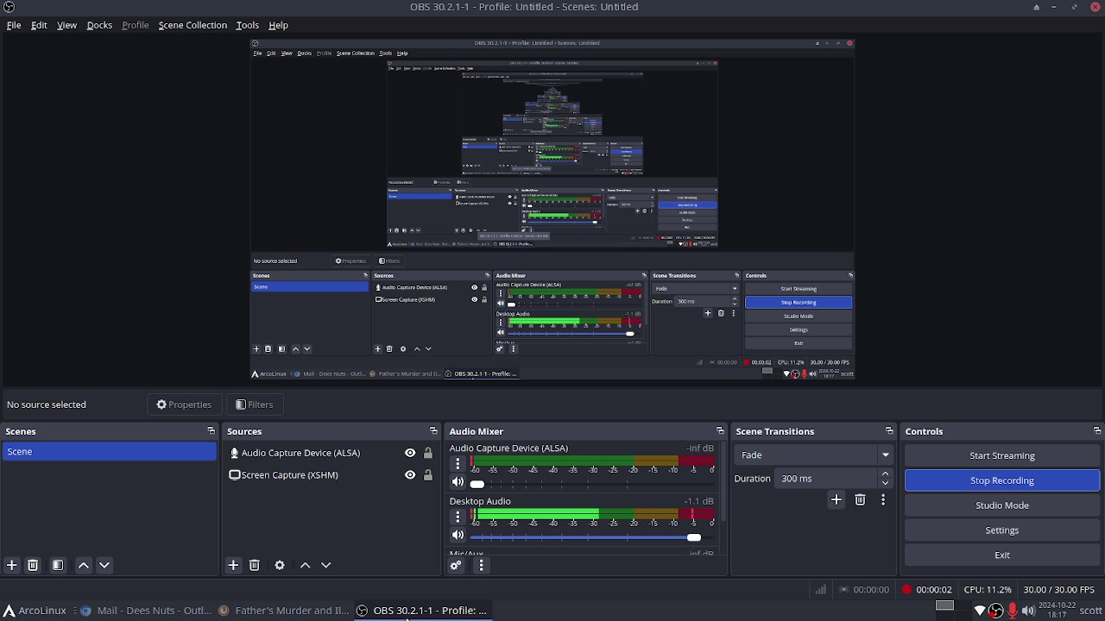Screen dimensions: 1105x621
Task: Open scene filters icon in Scenes toolbar
Action: coord(58,565)
